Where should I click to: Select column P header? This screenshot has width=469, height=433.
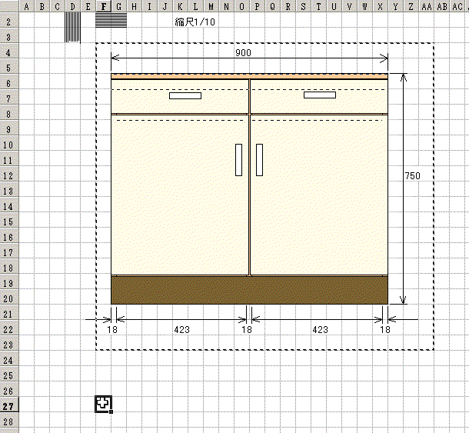(258, 6)
